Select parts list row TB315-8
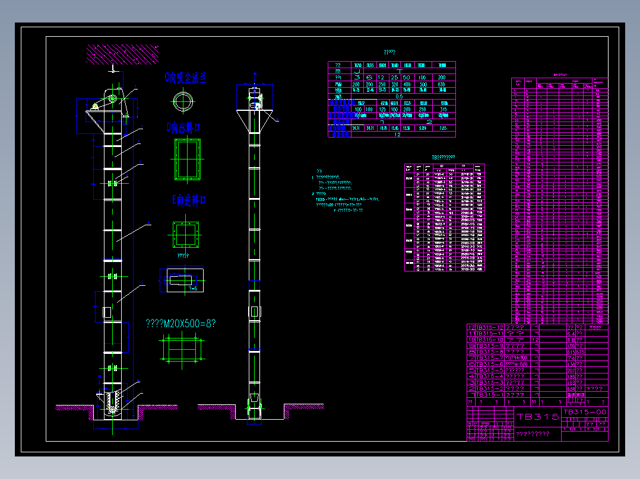 537,352
